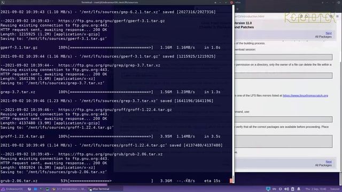Click "Saving to: '/mnt/lfs/sources/grub-2.06.tar.xz'" line
The image size is (342, 192).
(53, 172)
